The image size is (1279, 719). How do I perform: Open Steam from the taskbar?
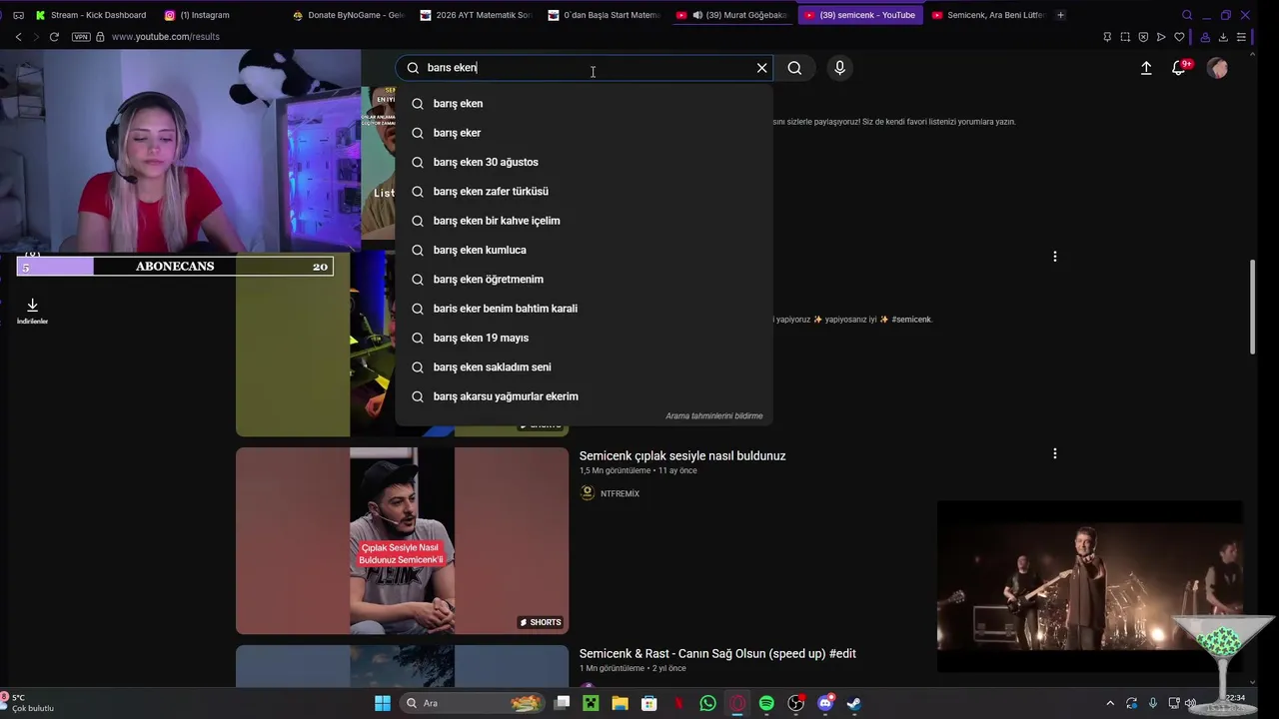(854, 703)
